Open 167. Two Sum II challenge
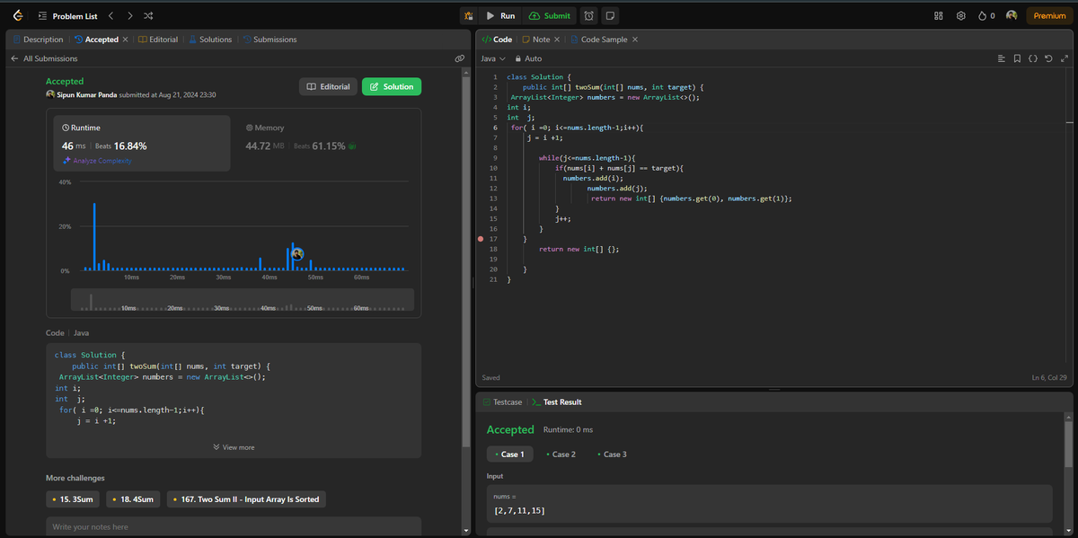Image resolution: width=1078 pixels, height=538 pixels. point(246,498)
